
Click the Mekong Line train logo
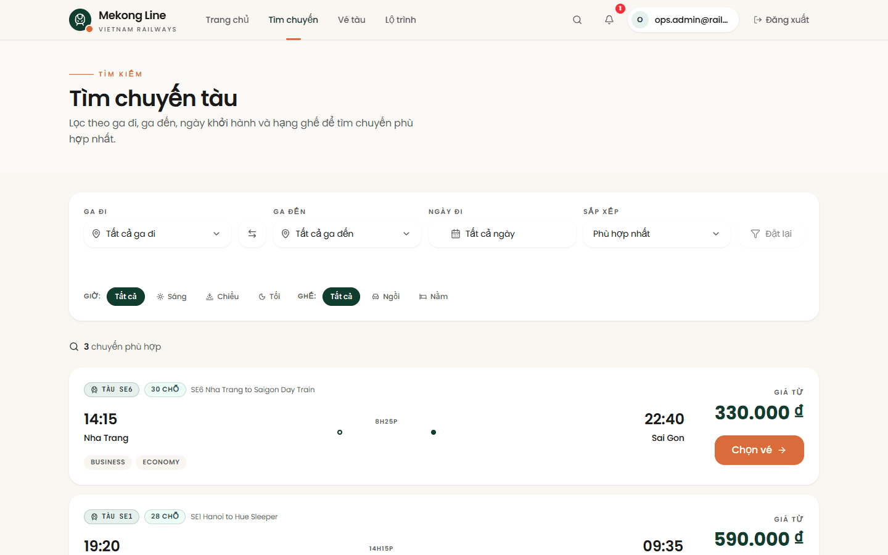point(80,20)
